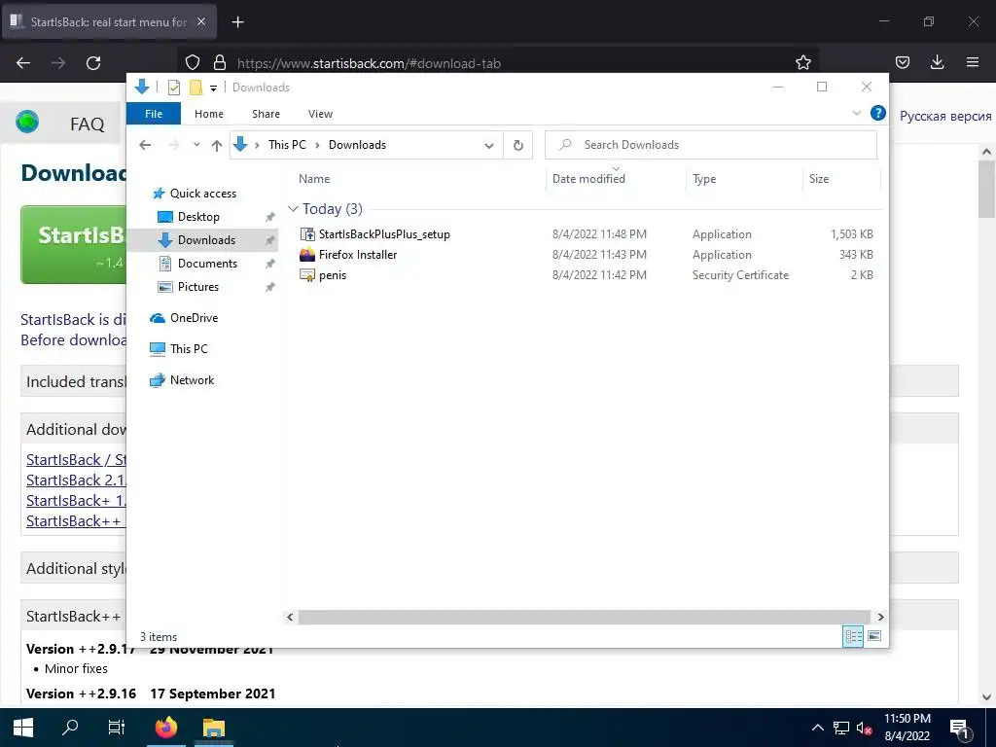Click right arrow of horizontal scrollbar
This screenshot has height=747, width=996.
pos(880,617)
